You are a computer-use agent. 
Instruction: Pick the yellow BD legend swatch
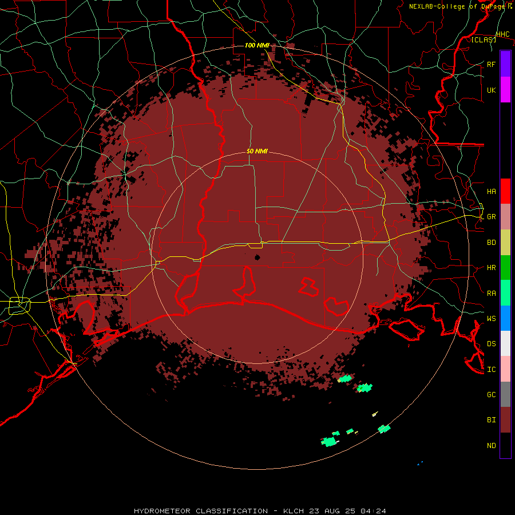(505, 243)
